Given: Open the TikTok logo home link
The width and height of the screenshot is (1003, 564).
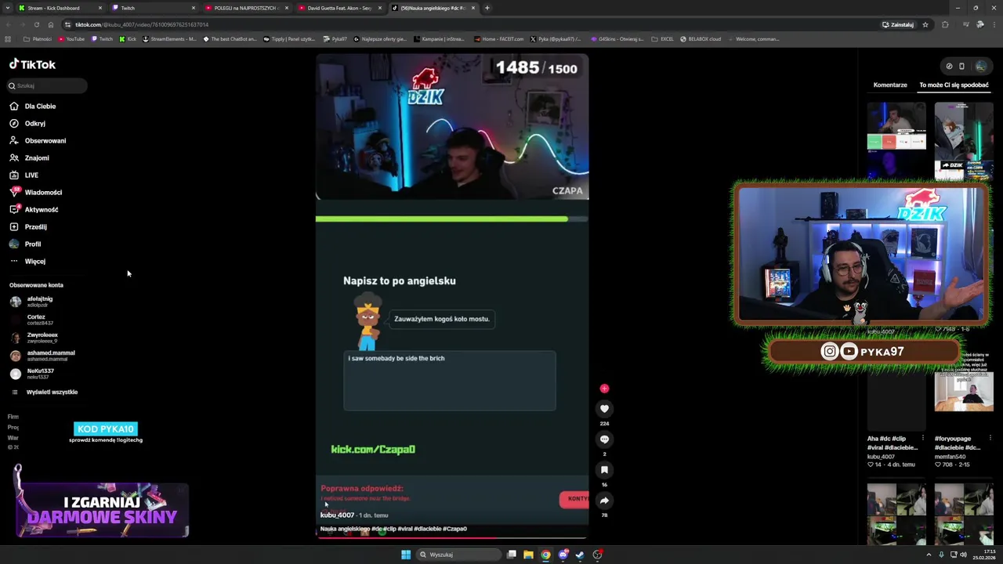Looking at the screenshot, I should click(x=32, y=64).
